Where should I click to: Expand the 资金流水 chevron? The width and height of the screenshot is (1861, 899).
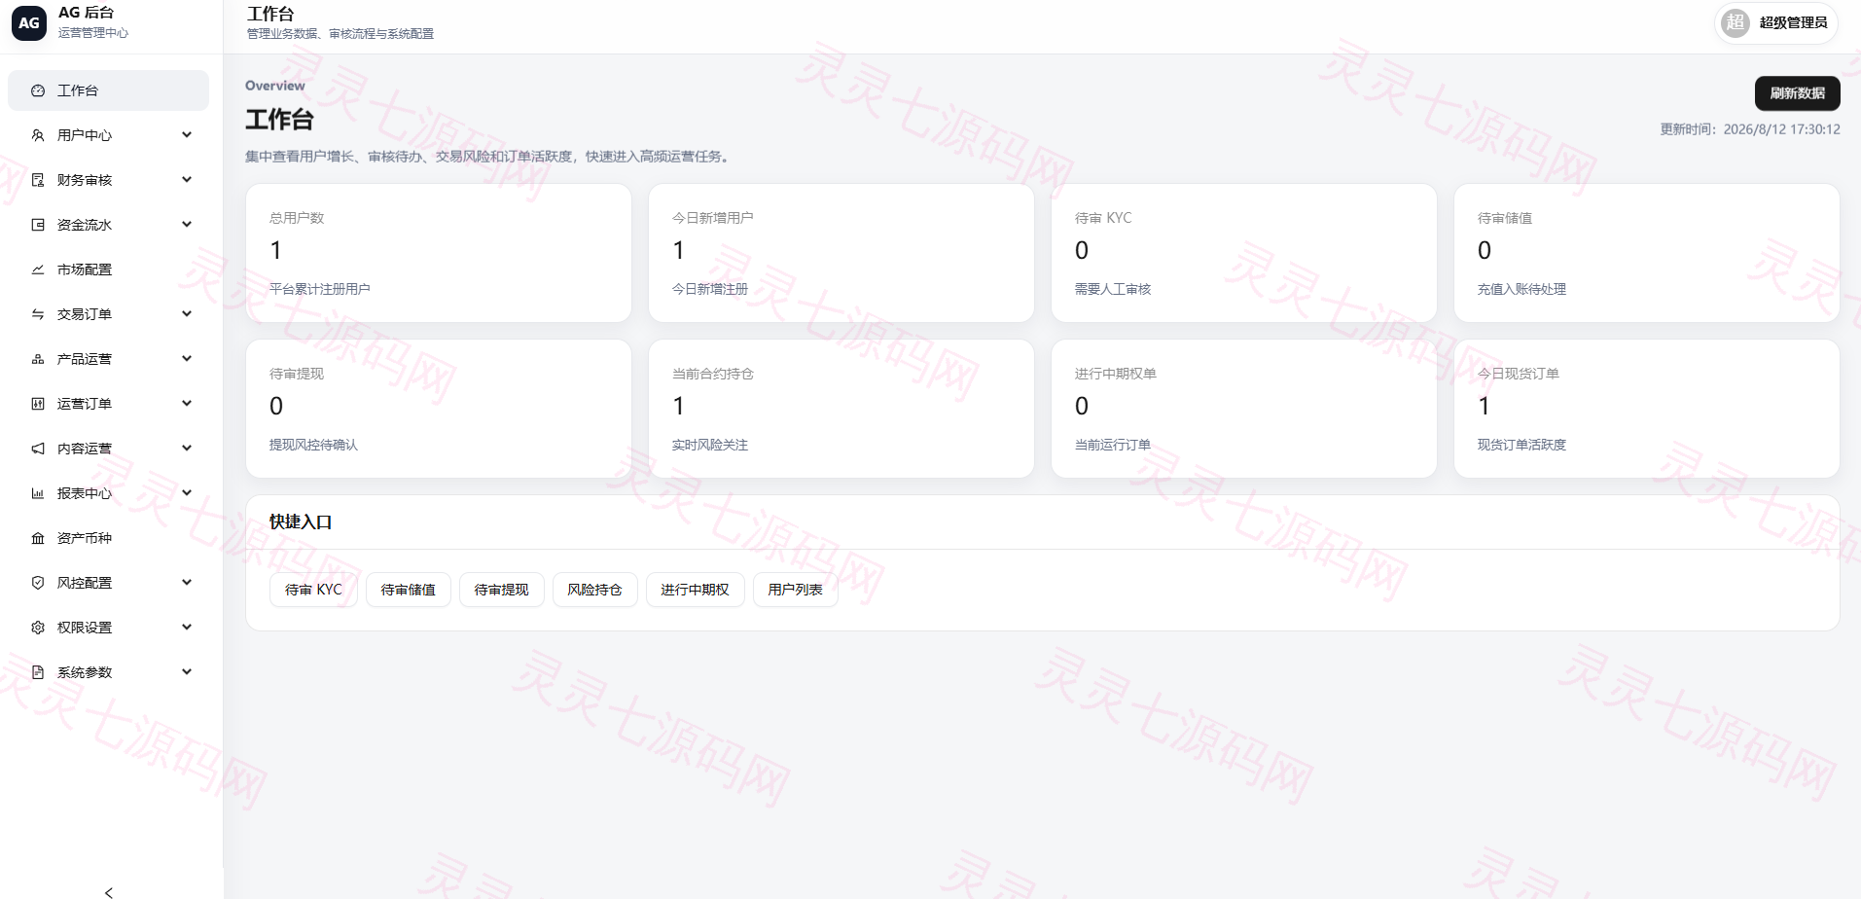[187, 225]
